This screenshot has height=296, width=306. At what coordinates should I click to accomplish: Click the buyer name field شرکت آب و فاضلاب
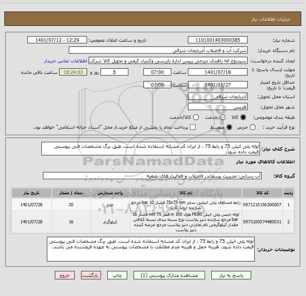point(158,50)
